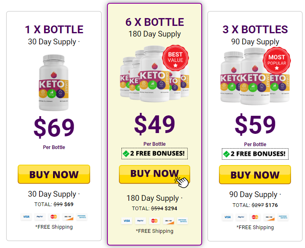Image resolution: width=305 pixels, height=248 pixels.
Task: Select the single Keto Smart bottle image
Action: [54, 83]
